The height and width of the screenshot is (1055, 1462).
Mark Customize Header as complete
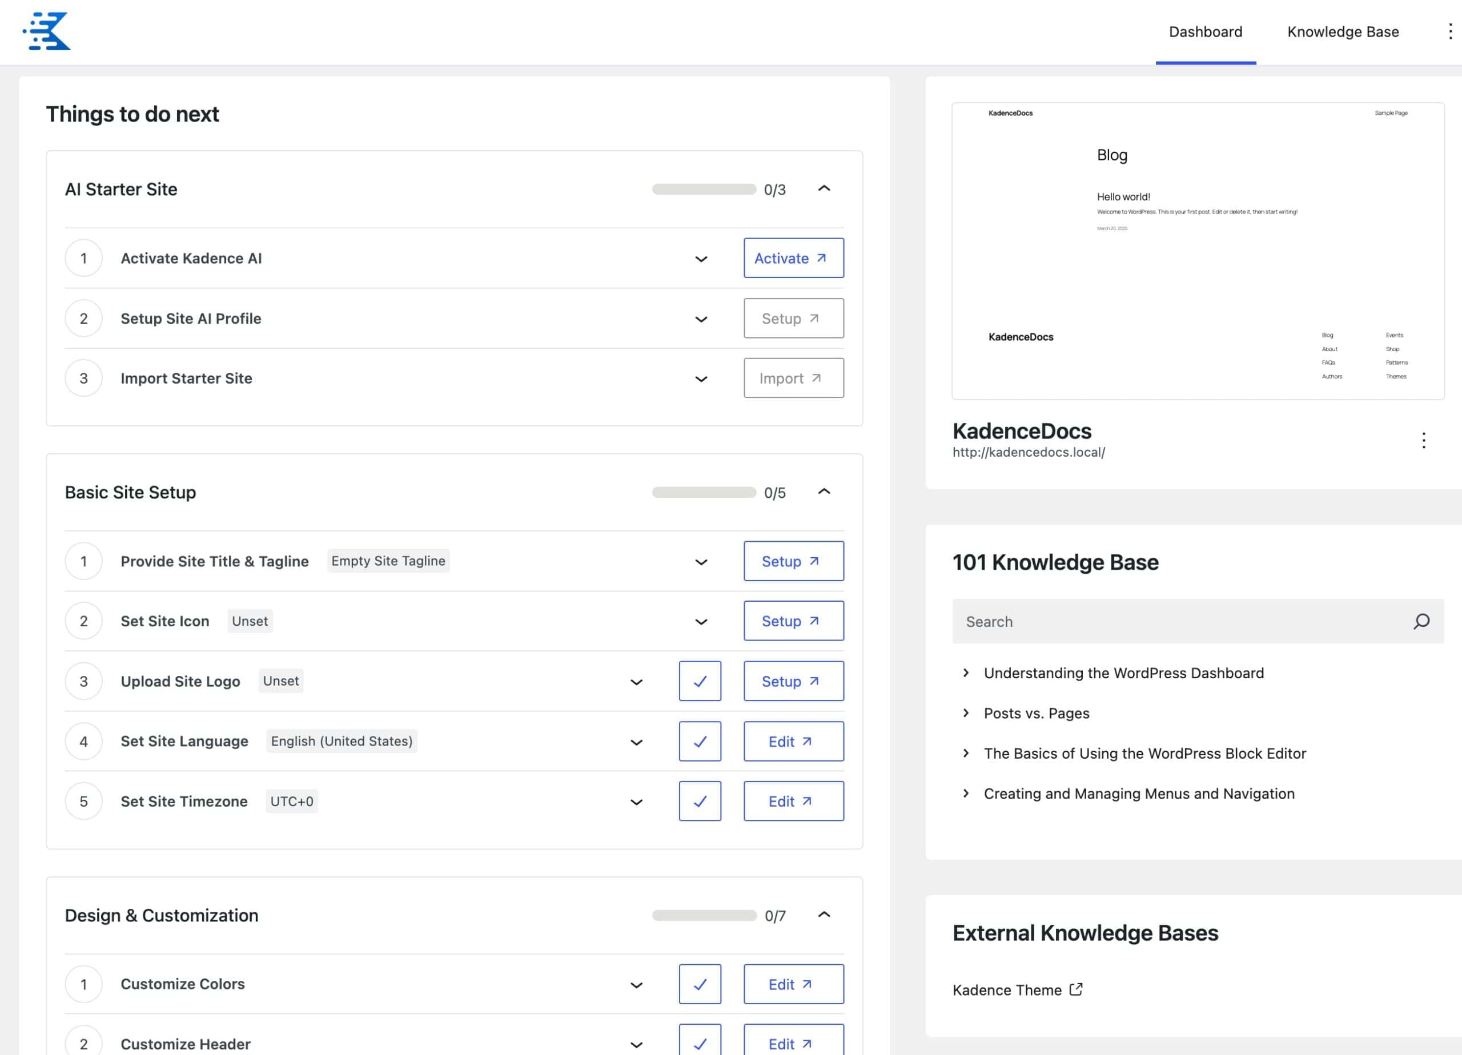pos(700,1041)
